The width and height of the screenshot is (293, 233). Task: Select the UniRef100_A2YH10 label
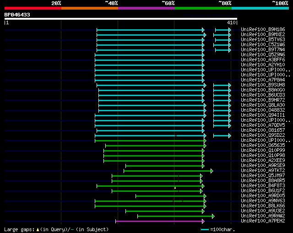coord(263,65)
